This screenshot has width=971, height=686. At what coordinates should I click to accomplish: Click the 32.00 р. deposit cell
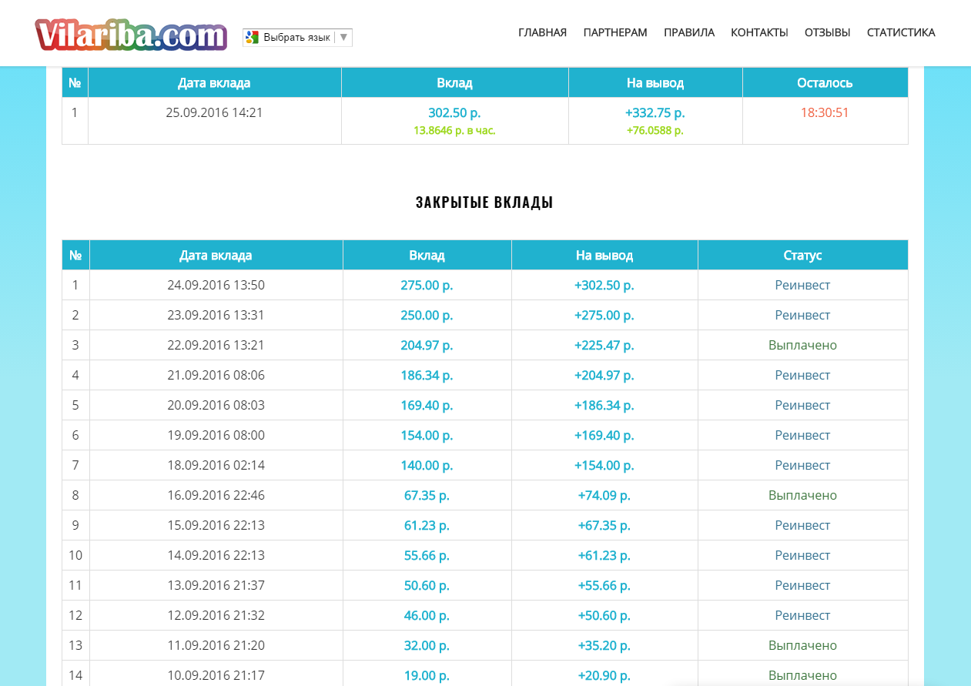point(427,645)
